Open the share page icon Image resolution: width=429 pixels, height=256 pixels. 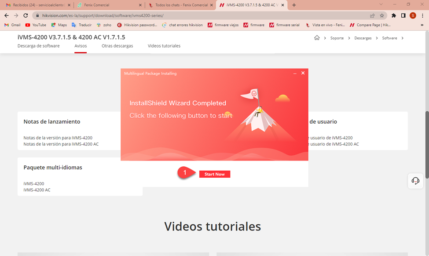[372, 15]
